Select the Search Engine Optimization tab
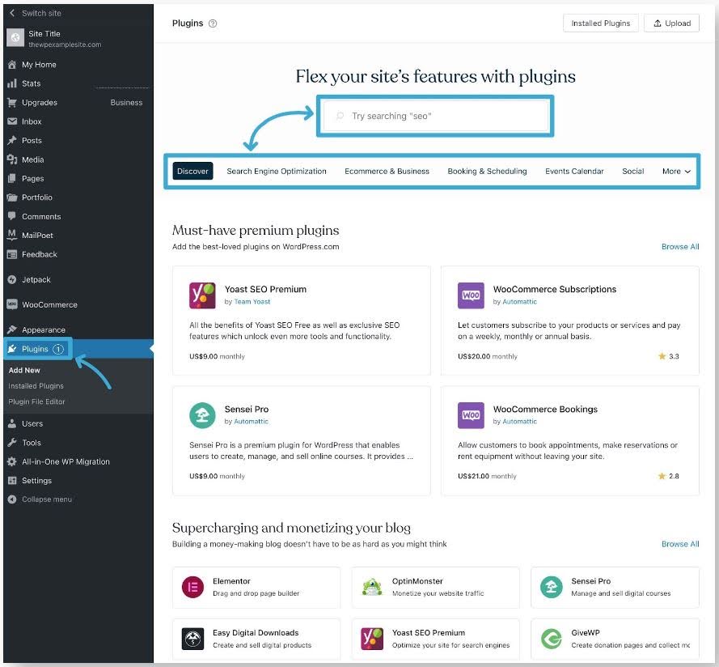Viewport: 719px width, 667px height. pos(277,172)
